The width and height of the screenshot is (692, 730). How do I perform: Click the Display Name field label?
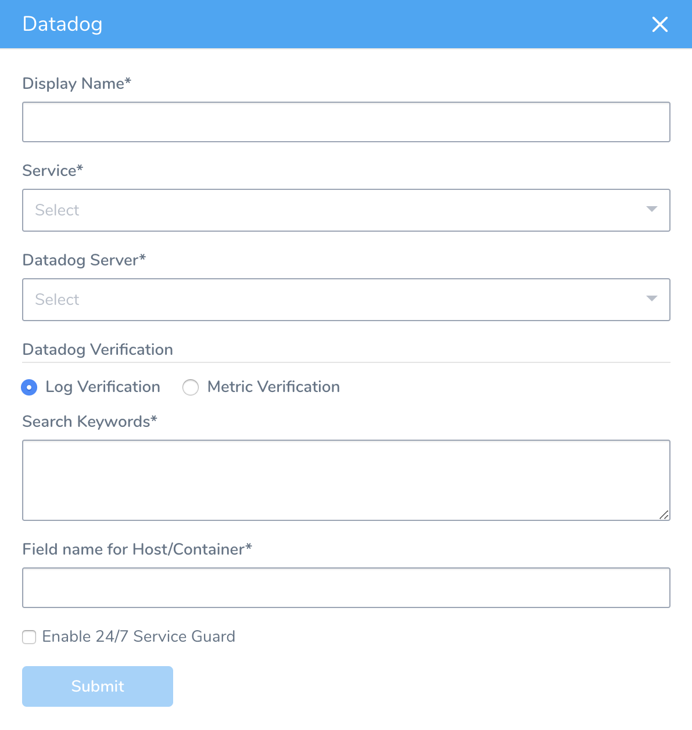[77, 84]
